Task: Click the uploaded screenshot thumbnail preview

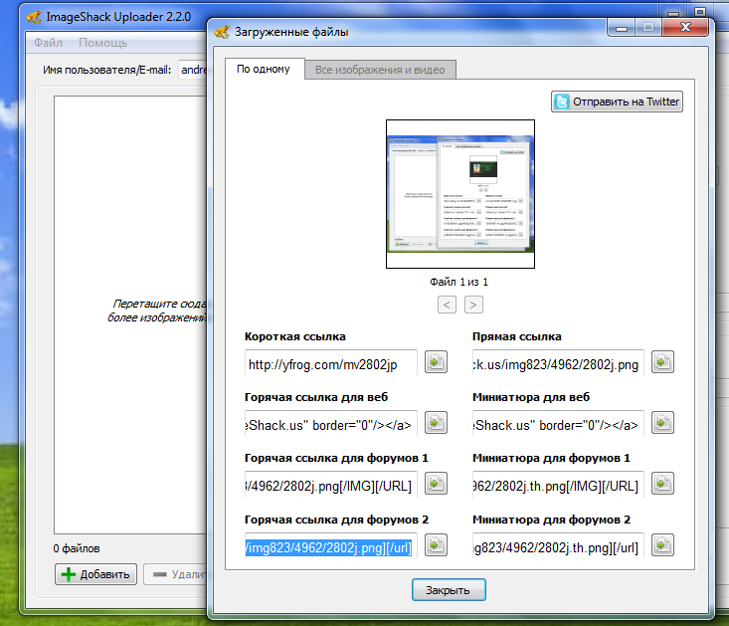Action: [460, 194]
